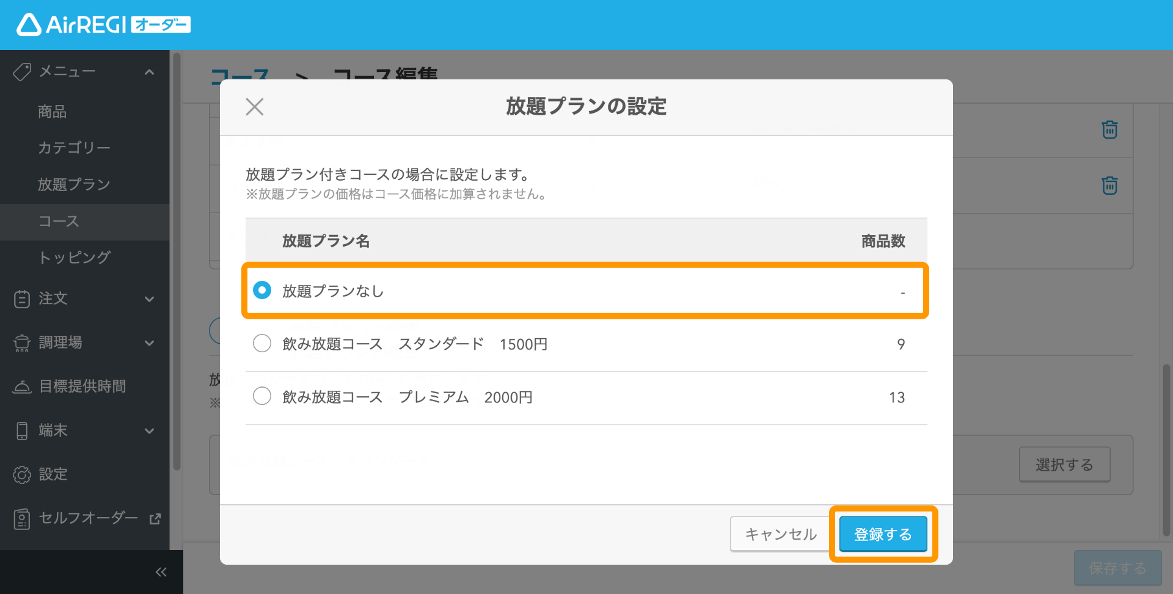
Task: Click the コース breadcrumb link
Action: coord(239,77)
